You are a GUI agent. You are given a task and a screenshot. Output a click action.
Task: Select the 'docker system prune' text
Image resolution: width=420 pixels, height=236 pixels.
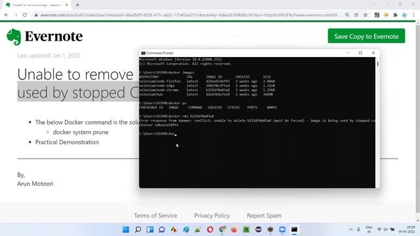click(81, 132)
